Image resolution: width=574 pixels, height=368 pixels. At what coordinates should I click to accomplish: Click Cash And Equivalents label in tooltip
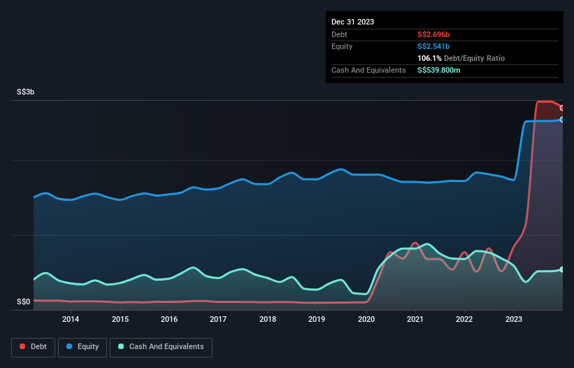(x=368, y=70)
